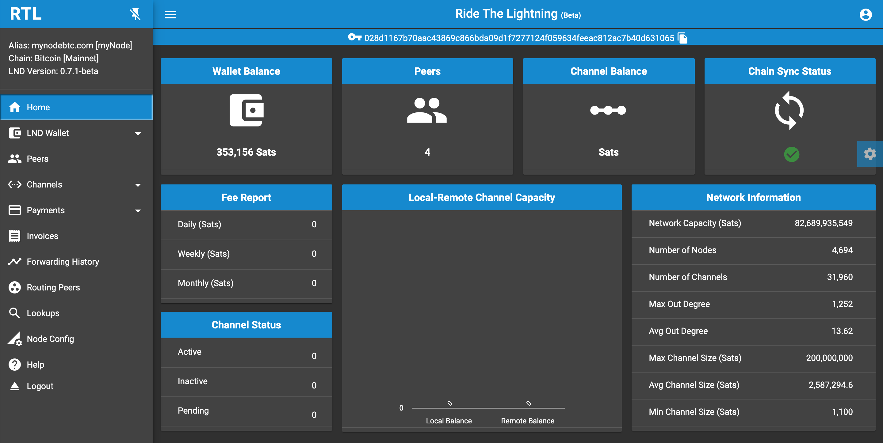This screenshot has width=883, height=443.
Task: Click the Inactive channel status row
Action: tap(246, 382)
